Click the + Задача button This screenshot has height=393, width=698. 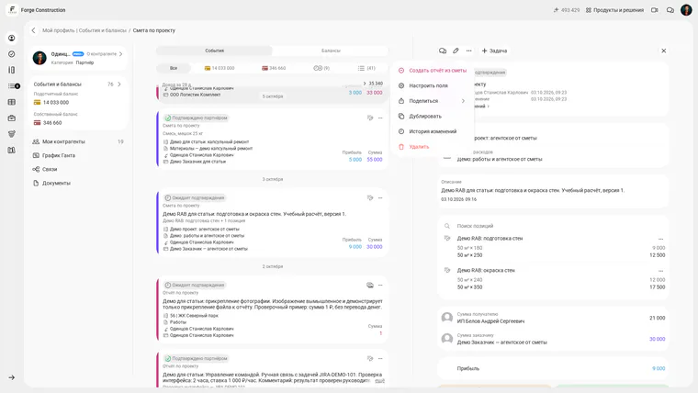(x=494, y=51)
